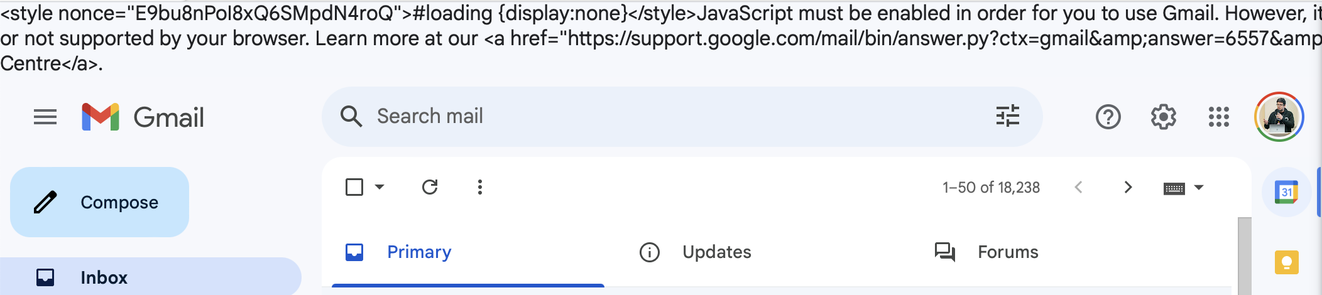Image resolution: width=1322 pixels, height=295 pixels.
Task: Expand the select dropdown arrow
Action: (380, 187)
